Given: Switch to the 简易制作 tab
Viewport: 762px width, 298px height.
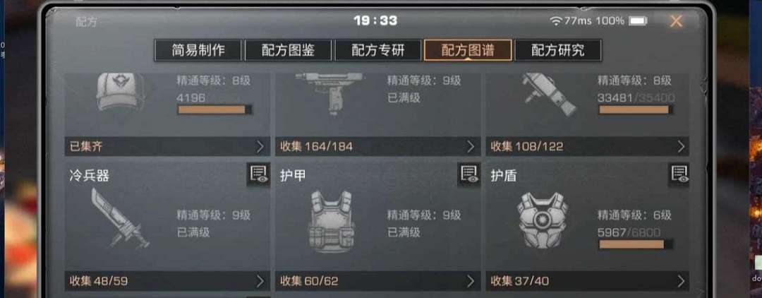Looking at the screenshot, I should click(x=198, y=50).
